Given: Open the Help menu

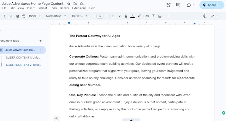Looking at the screenshot, I should (x=92, y=8).
